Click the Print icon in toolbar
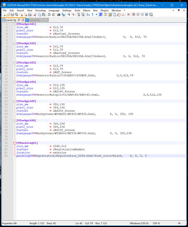This screenshot has height=227, width=188. click(x=30, y=15)
